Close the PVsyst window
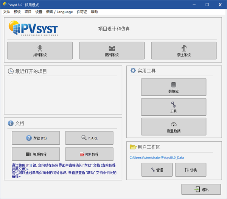 (x=220, y=5)
